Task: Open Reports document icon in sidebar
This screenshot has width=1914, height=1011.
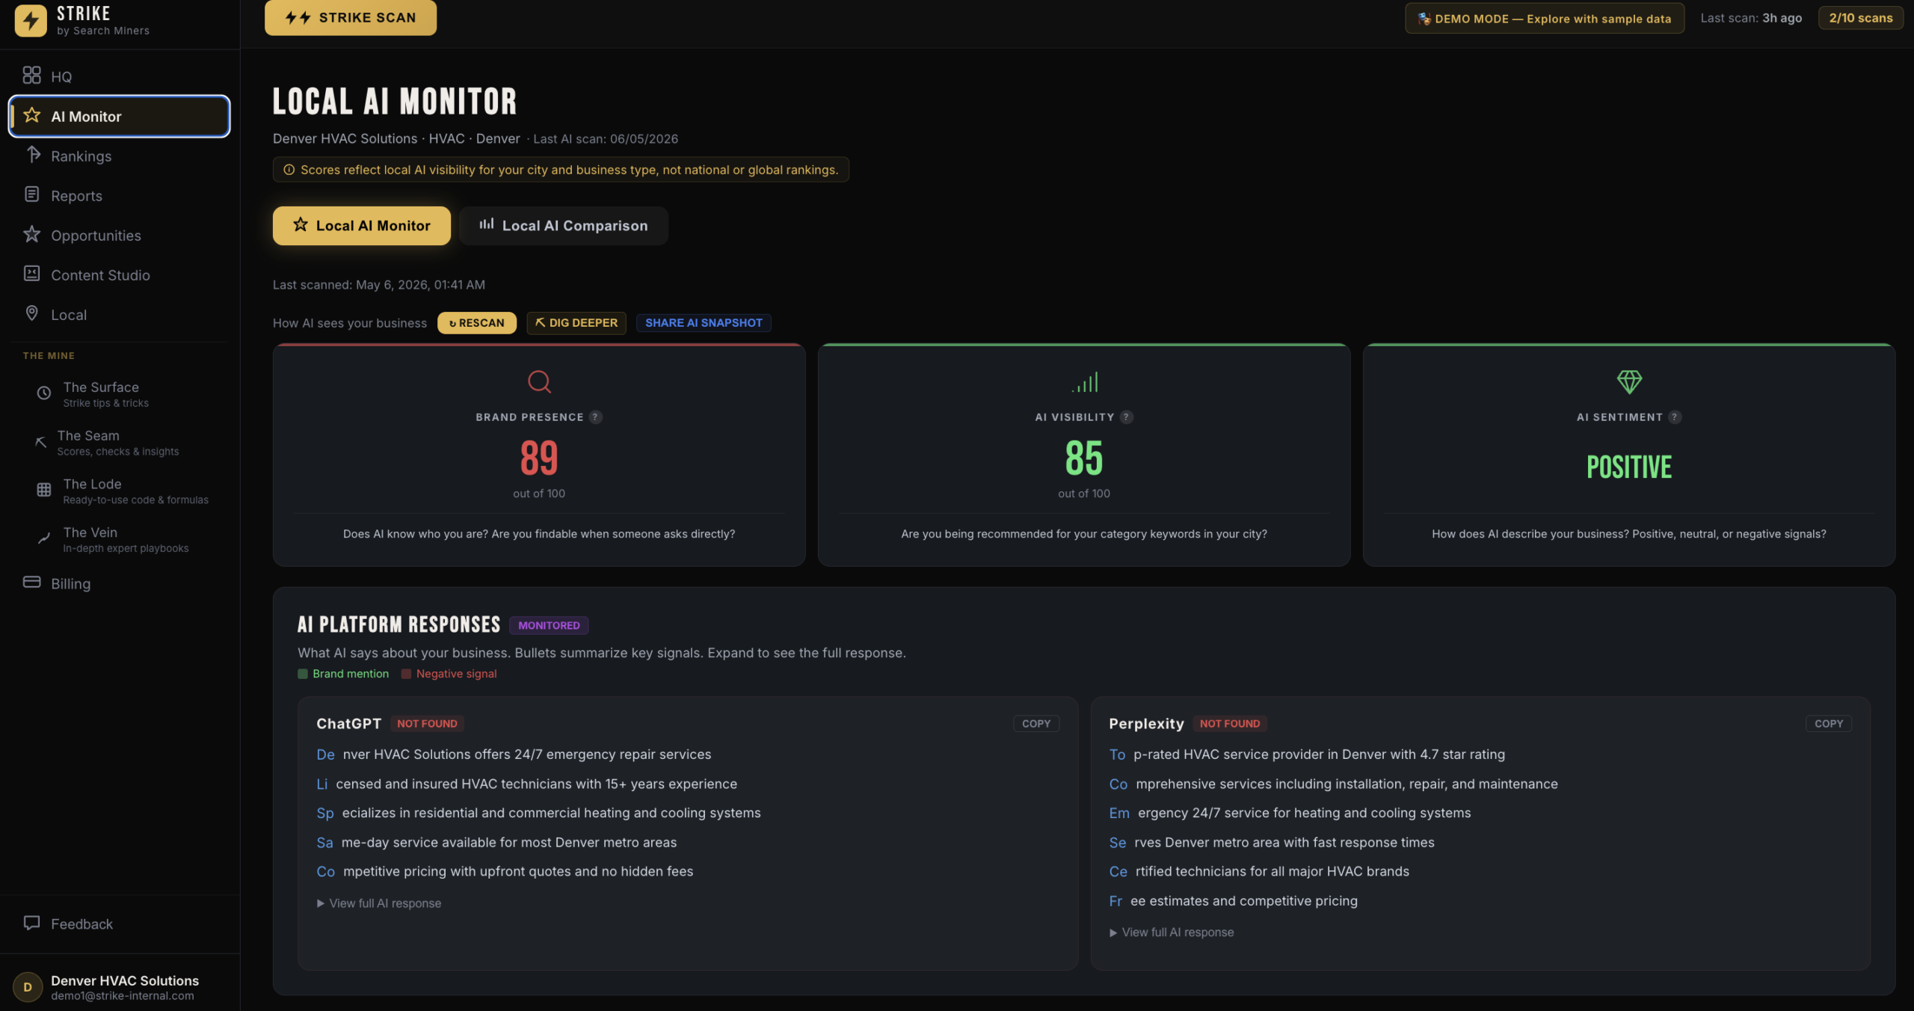Action: point(31,194)
